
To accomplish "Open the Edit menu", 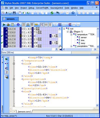I will pos(11,8).
